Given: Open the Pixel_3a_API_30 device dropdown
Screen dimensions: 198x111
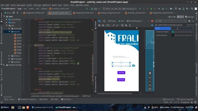Looking at the screenshot, I should pyautogui.click(x=120, y=9).
